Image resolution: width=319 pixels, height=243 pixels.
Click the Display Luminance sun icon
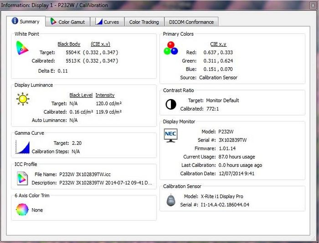pos(22,99)
